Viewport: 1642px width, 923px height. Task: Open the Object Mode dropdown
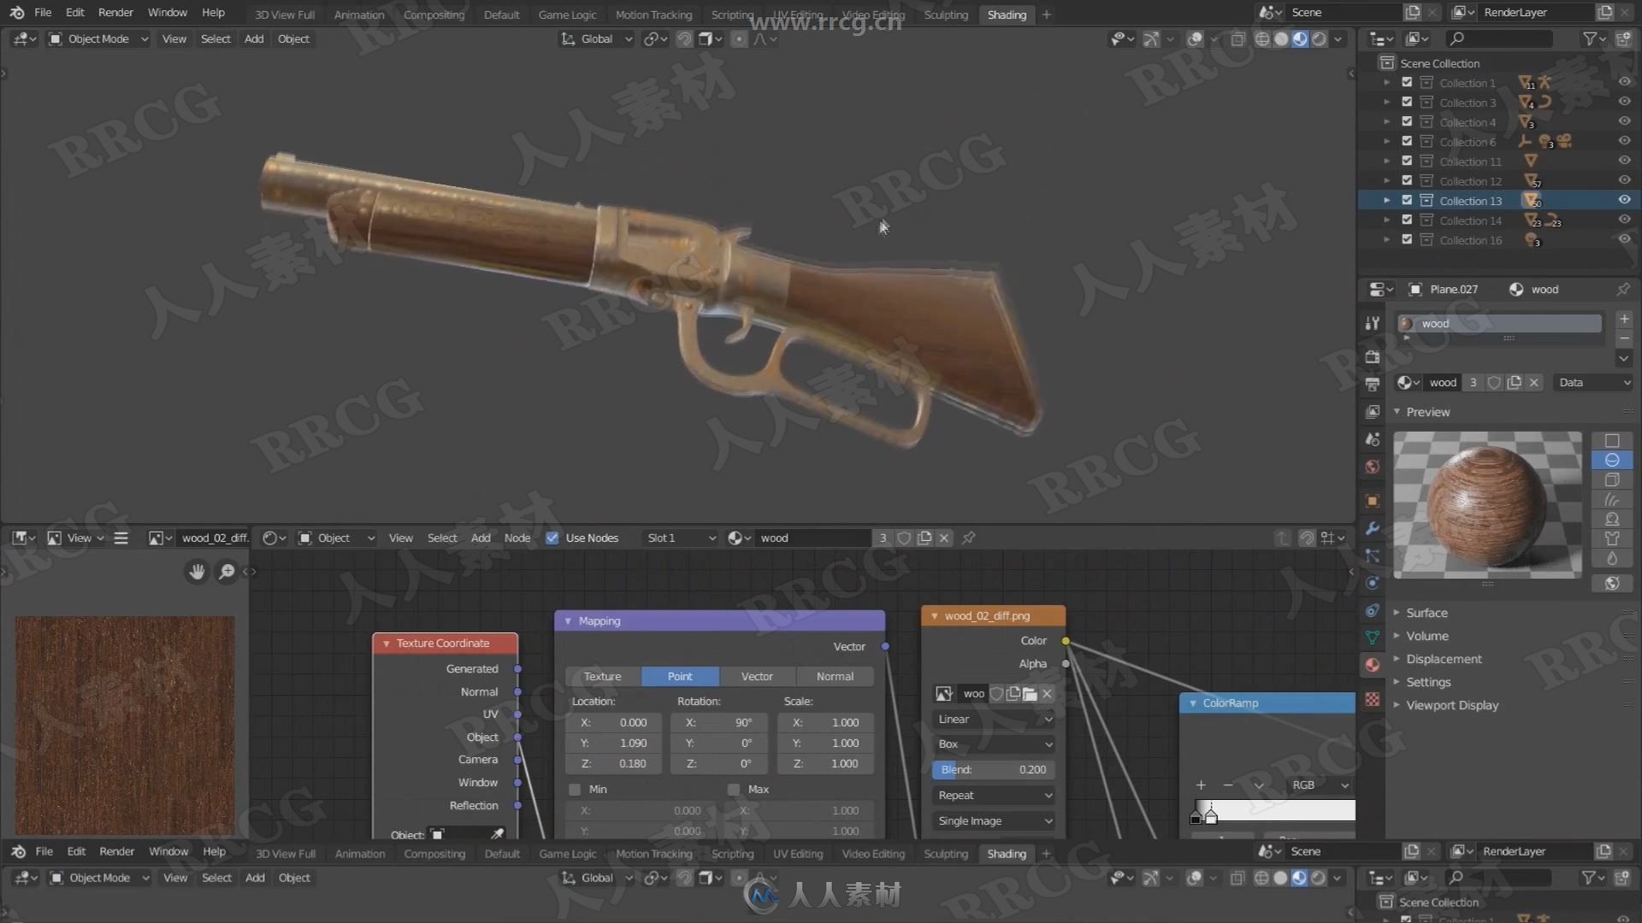pyautogui.click(x=98, y=38)
